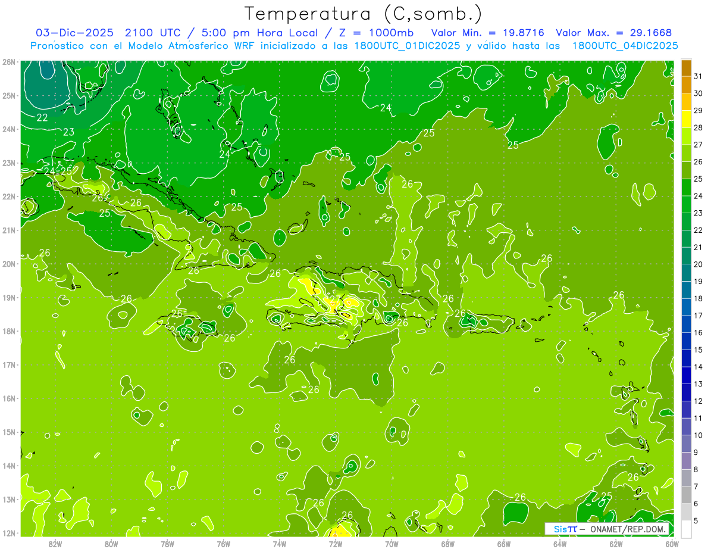The width and height of the screenshot is (714, 552).
Task: Click the title "Temperatura (C,somb.)"
Action: 364,14
